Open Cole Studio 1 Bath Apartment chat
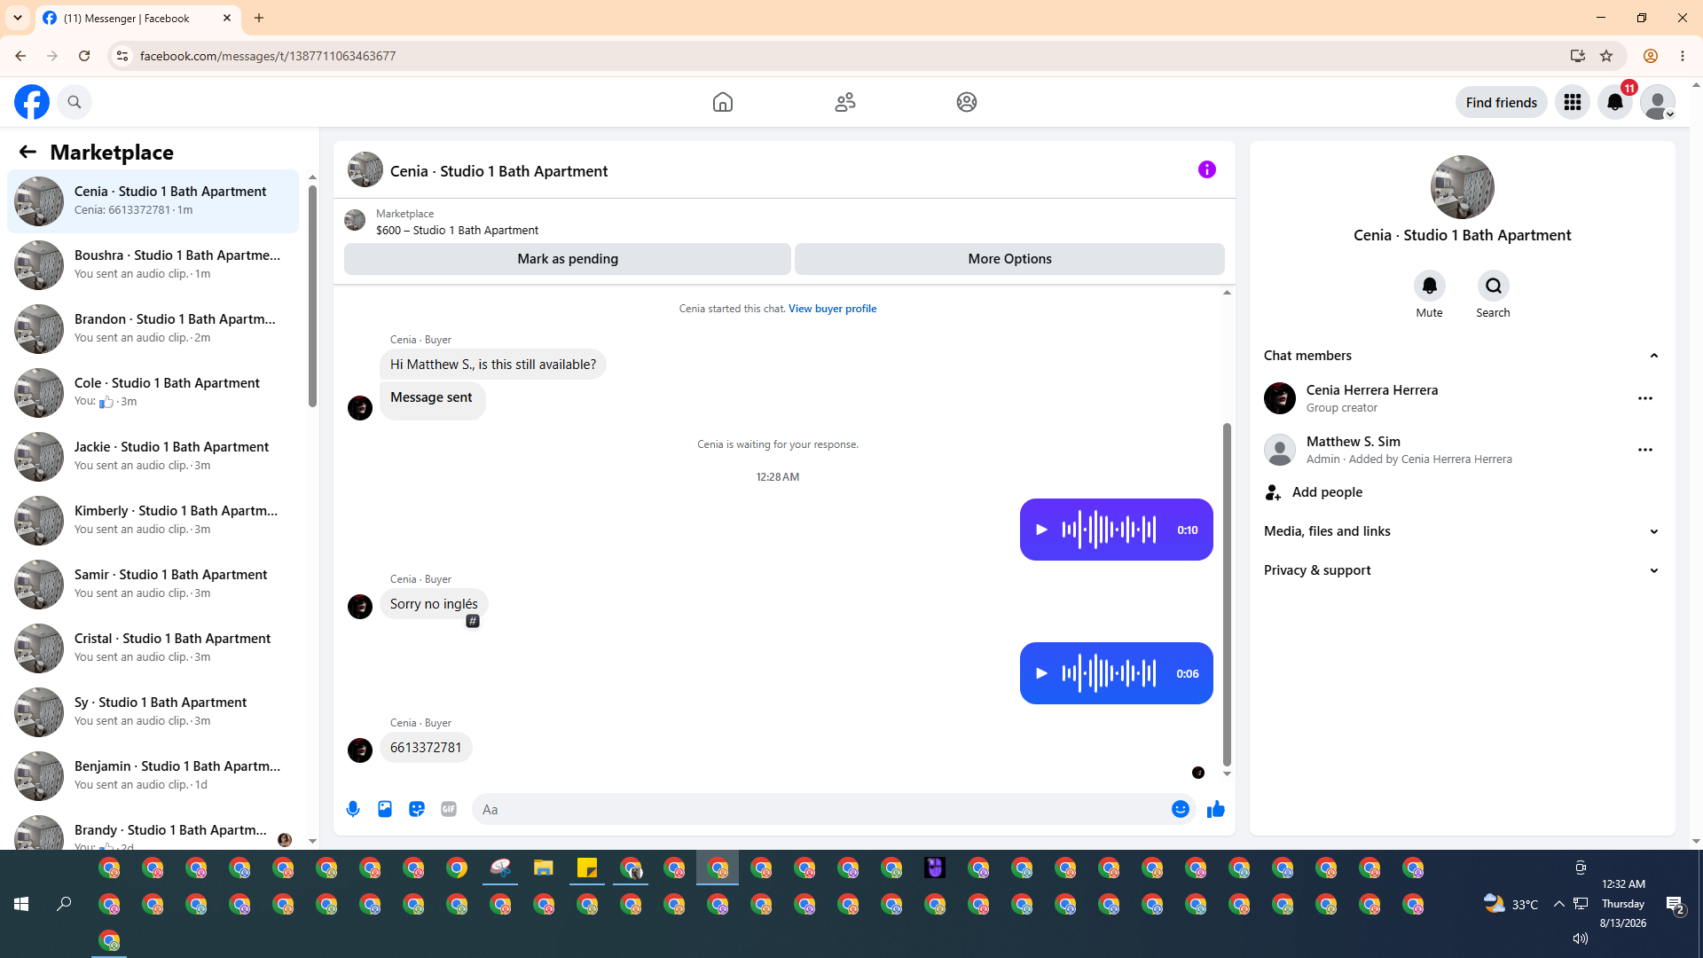Viewport: 1703px width, 958px height. [153, 392]
